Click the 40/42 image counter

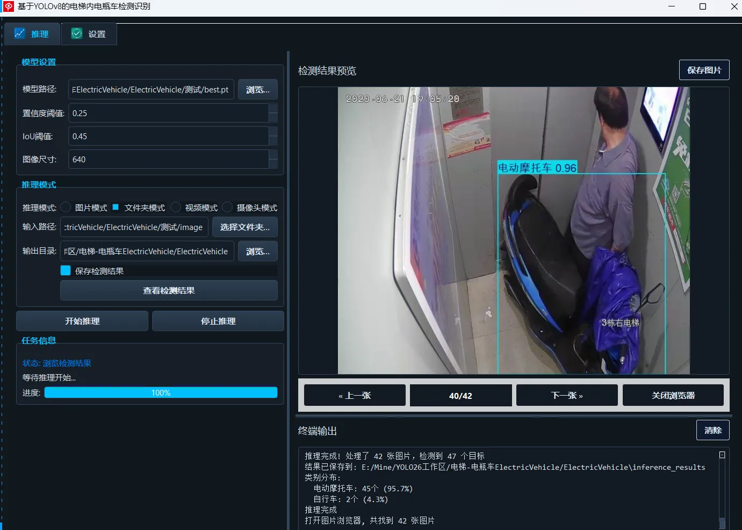(460, 395)
